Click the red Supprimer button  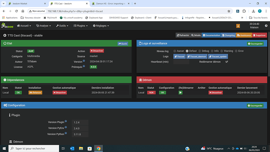click(x=259, y=35)
